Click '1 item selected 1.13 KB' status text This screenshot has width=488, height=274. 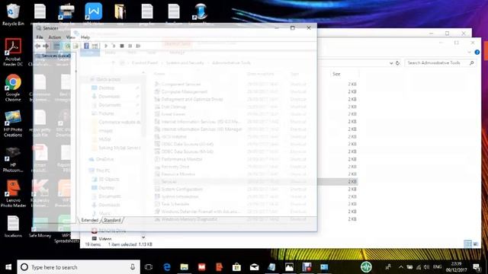(130, 244)
